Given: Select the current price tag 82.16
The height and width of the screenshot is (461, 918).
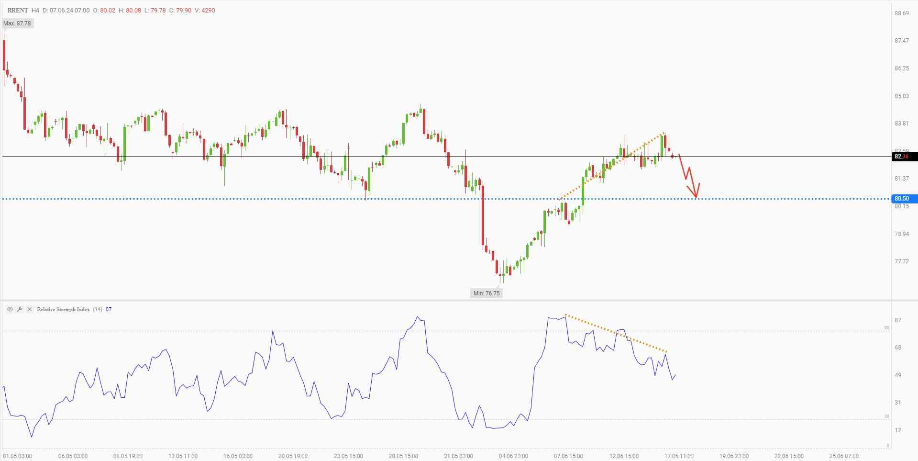Looking at the screenshot, I should [x=905, y=157].
